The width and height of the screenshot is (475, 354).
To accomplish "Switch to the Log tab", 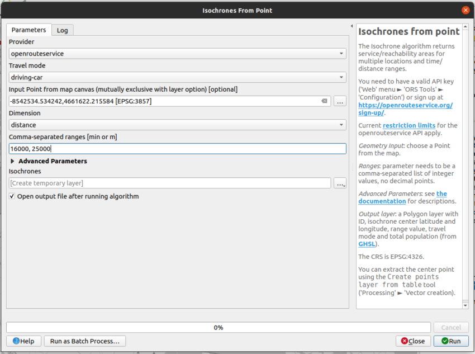I will 62,30.
